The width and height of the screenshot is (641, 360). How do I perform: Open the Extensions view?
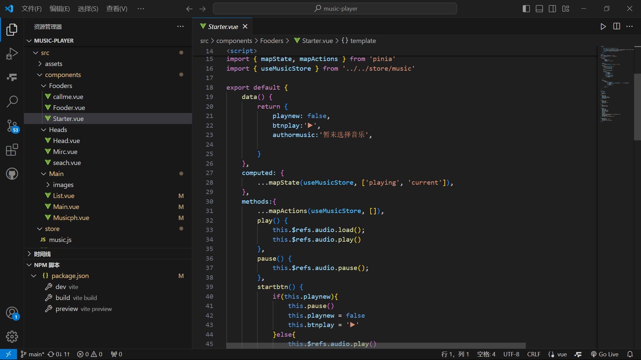coord(12,150)
